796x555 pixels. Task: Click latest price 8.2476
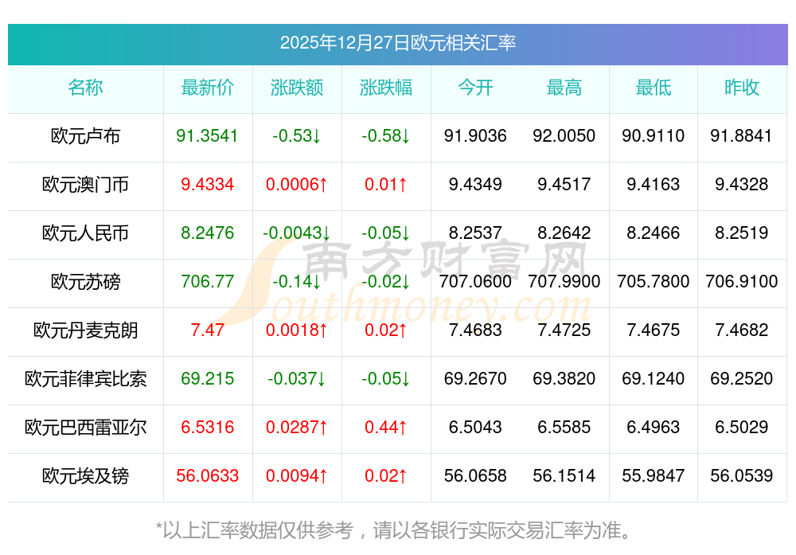pos(207,233)
